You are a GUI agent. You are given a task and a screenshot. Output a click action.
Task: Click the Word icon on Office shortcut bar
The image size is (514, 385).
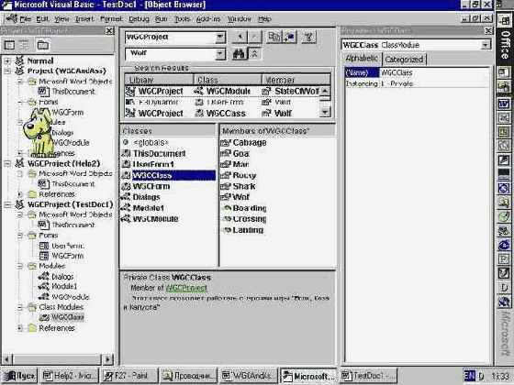504,104
